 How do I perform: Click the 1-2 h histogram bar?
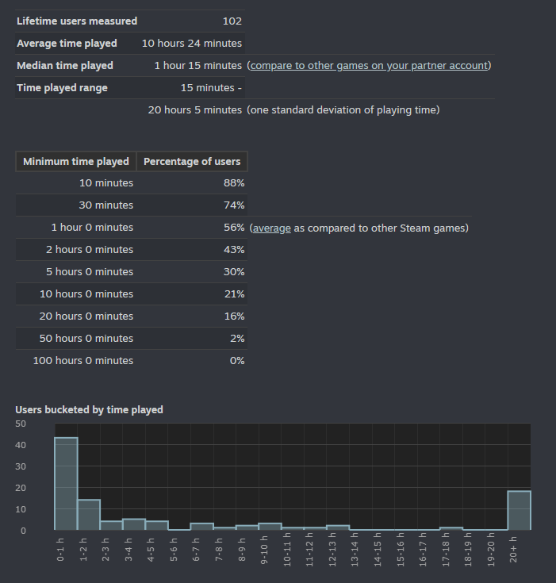coord(89,515)
